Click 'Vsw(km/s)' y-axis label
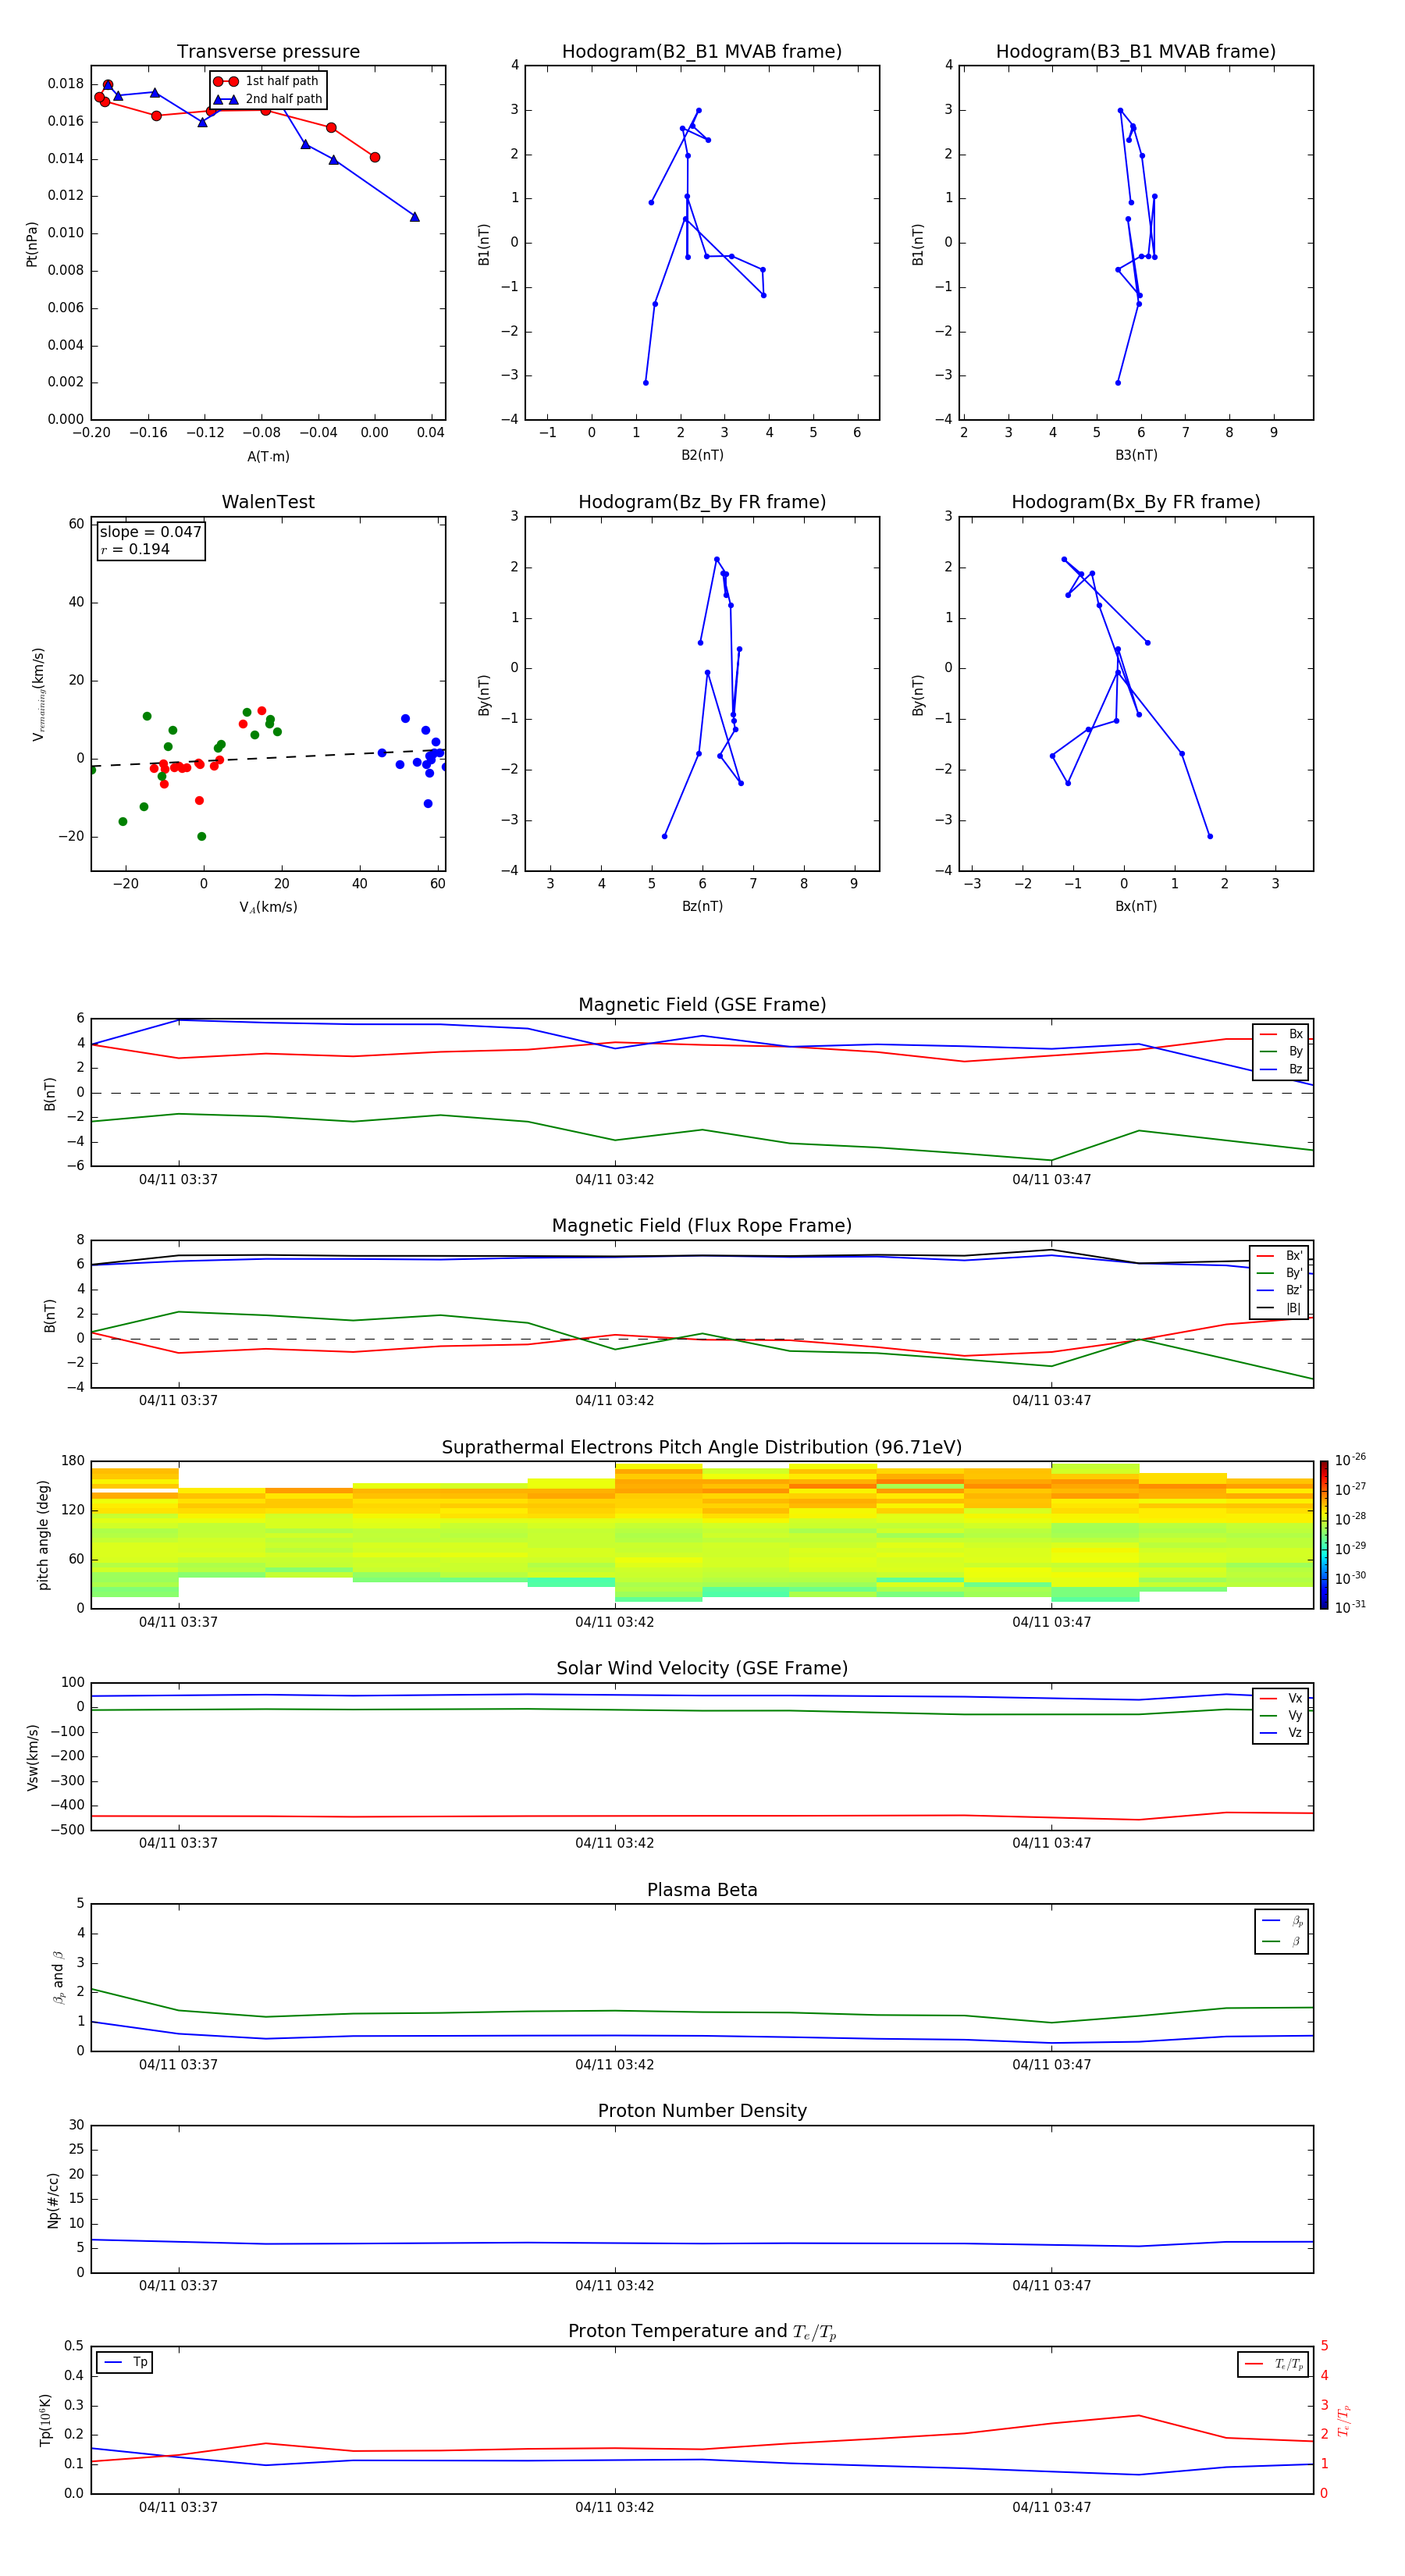 [x=32, y=1757]
